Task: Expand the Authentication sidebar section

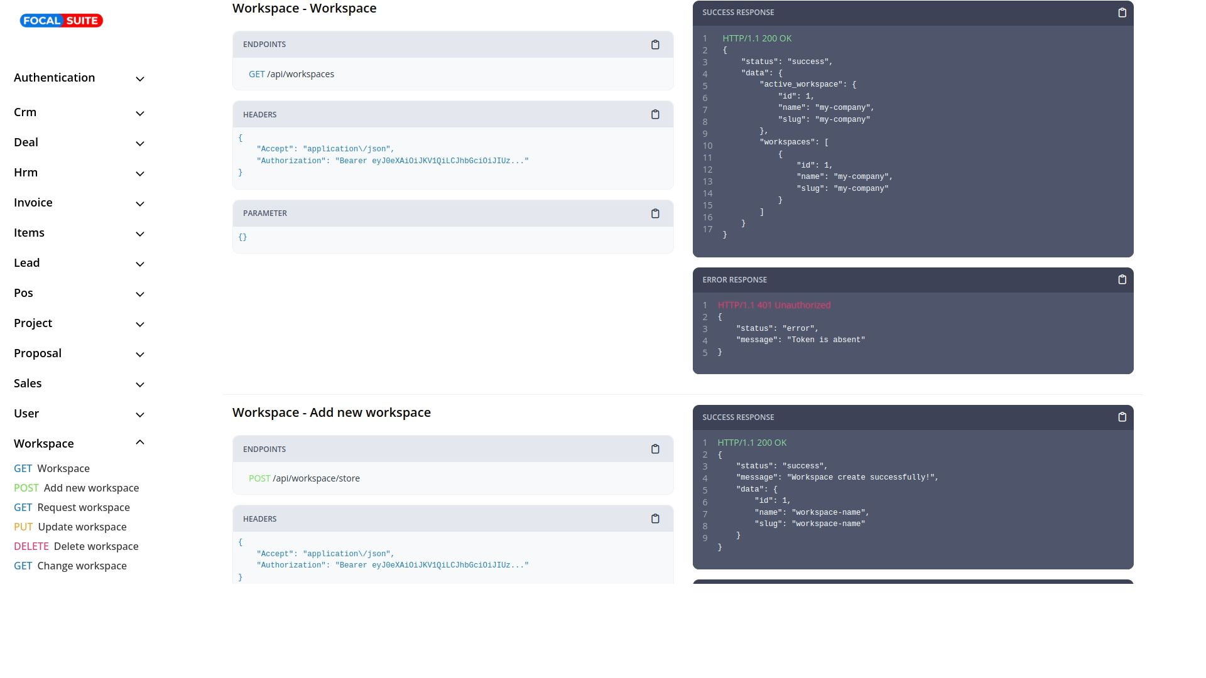Action: (x=79, y=78)
